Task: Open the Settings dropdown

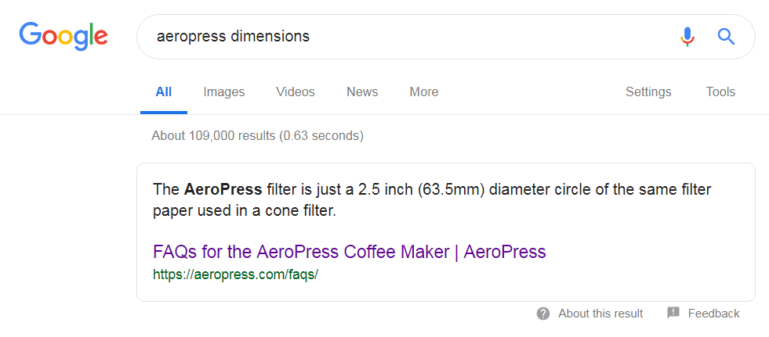Action: 648,92
